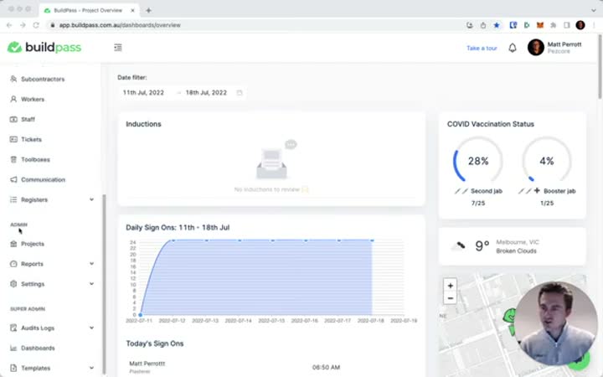Viewport: 603px width, 377px height.
Task: Click the Second jab 28% progress ring
Action: tap(478, 161)
